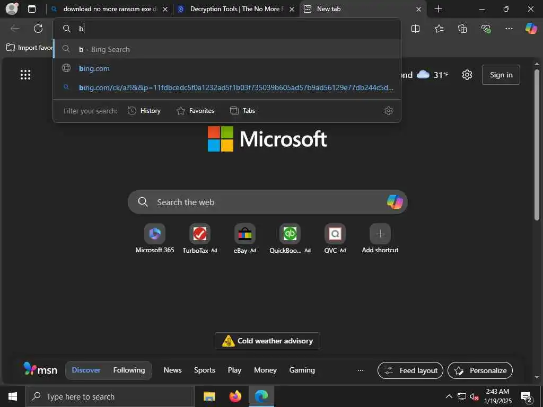The image size is (543, 407).
Task: Open the msn logo
Action: click(x=40, y=369)
